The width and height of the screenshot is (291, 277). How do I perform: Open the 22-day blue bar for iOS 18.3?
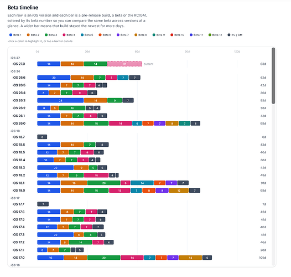tap(55, 167)
